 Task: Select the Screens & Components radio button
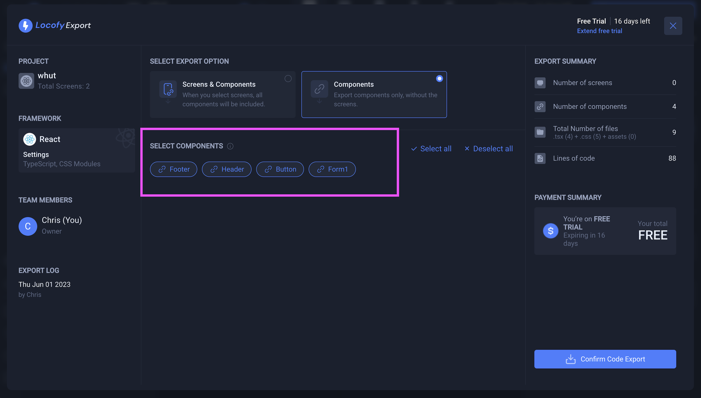[x=288, y=79]
